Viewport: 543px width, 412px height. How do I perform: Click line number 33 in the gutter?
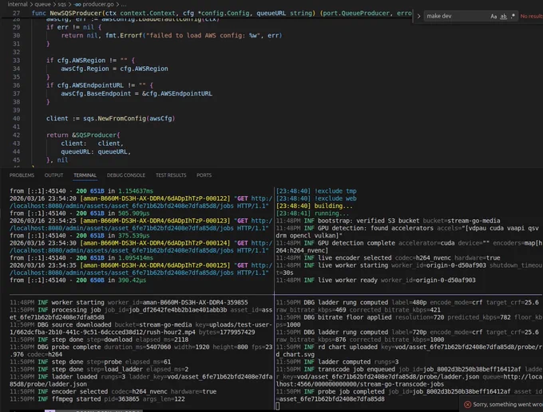[x=16, y=61]
